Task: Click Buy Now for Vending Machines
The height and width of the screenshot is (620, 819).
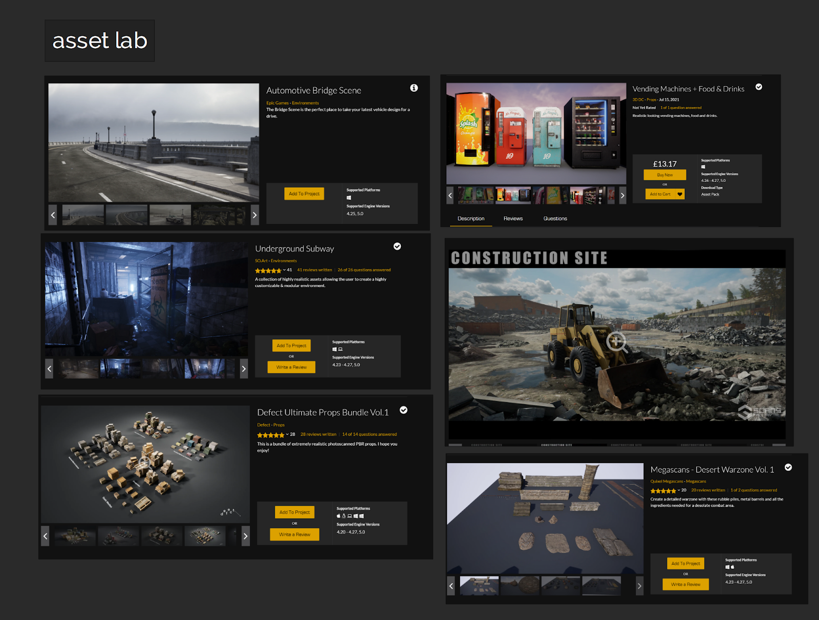Action: [665, 175]
